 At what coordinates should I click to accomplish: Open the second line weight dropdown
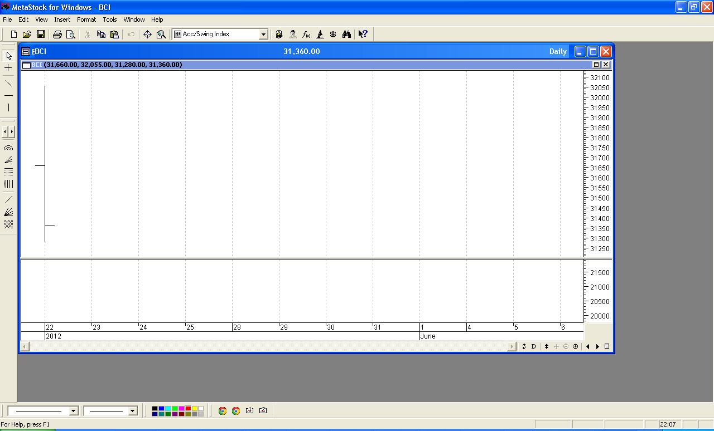click(x=132, y=411)
